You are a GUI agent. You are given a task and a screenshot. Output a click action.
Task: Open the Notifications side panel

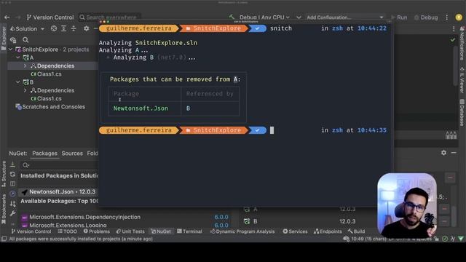462,43
